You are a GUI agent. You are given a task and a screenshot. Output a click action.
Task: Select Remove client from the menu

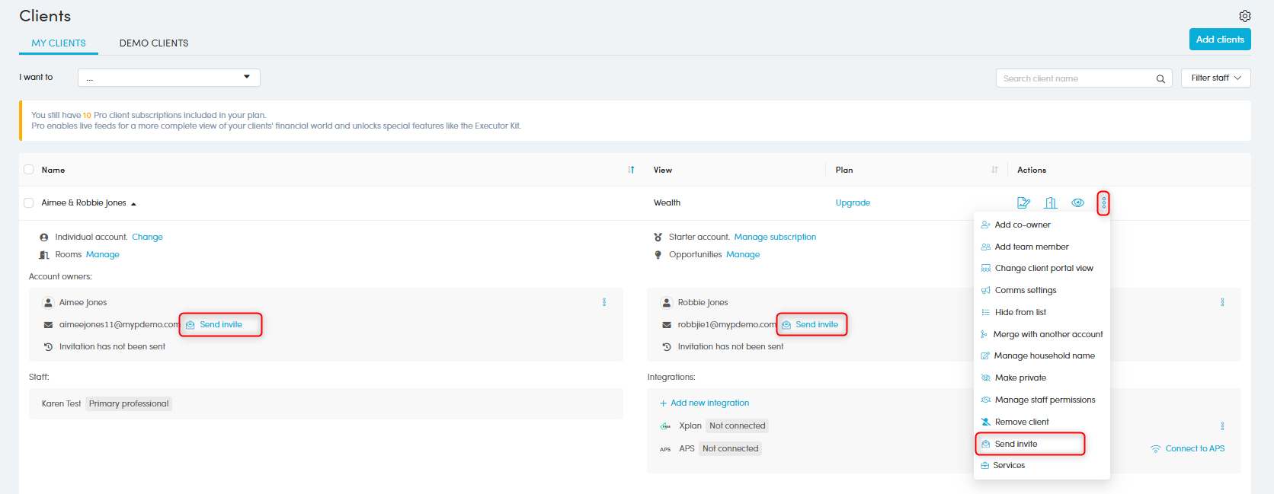click(x=1022, y=422)
